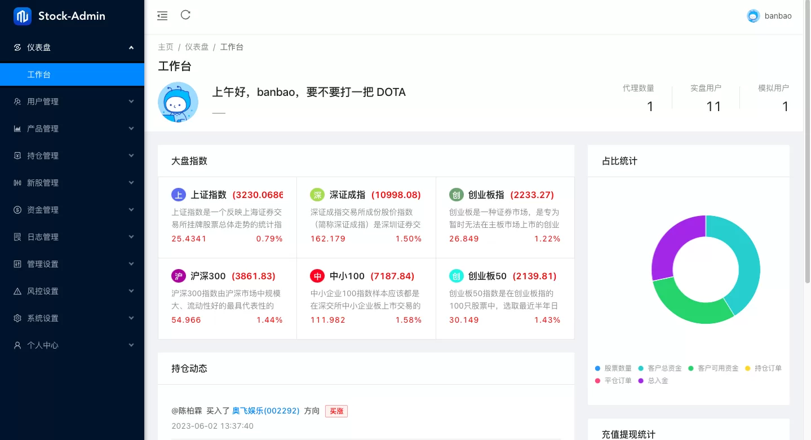Expand the 日志管理 submenu arrow
Viewport: 811px width, 440px height.
tap(131, 237)
